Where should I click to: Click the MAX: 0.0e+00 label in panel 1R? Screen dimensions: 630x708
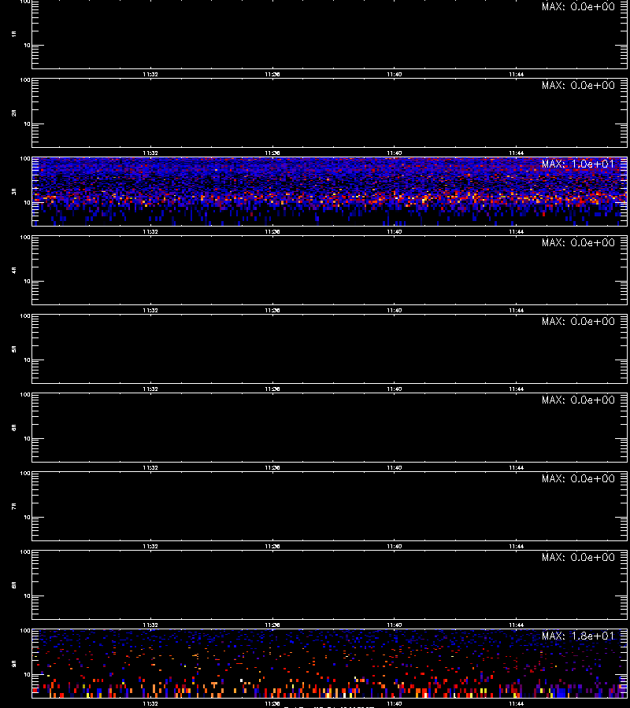click(x=578, y=7)
